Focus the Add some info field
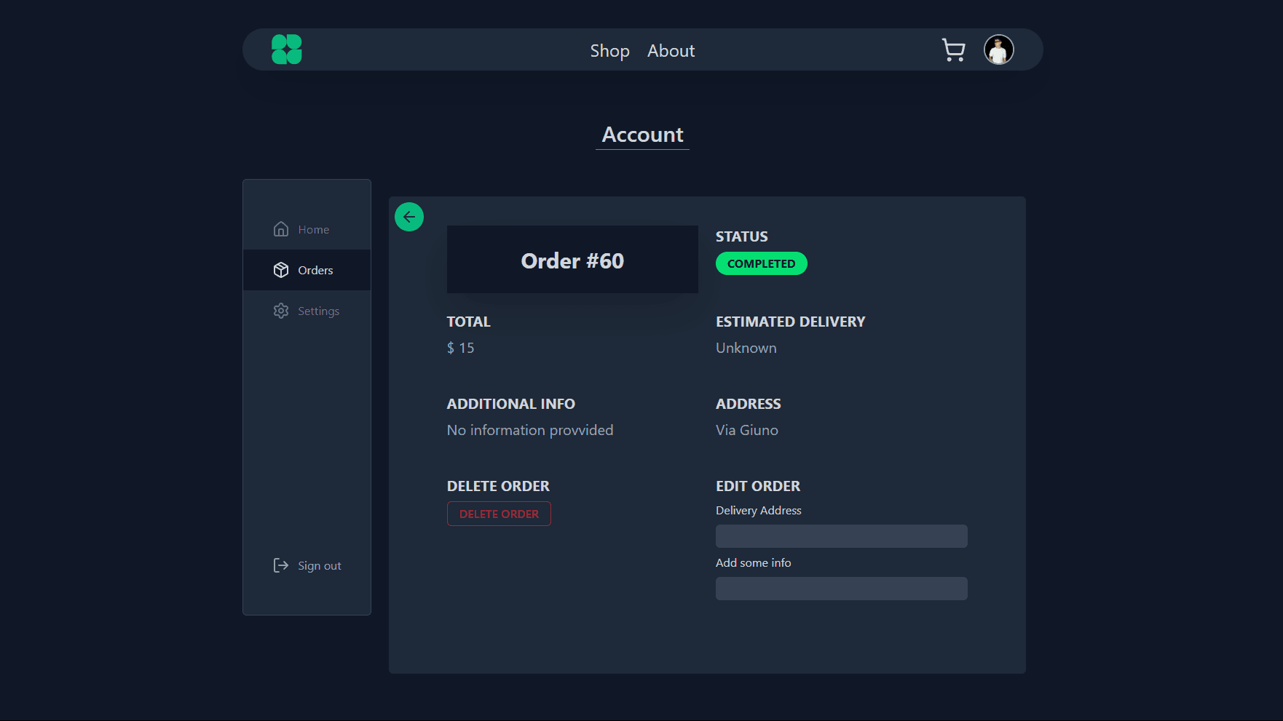1283x721 pixels. pyautogui.click(x=841, y=589)
